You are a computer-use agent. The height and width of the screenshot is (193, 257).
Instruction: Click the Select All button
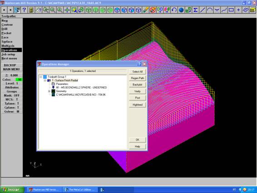137,72
